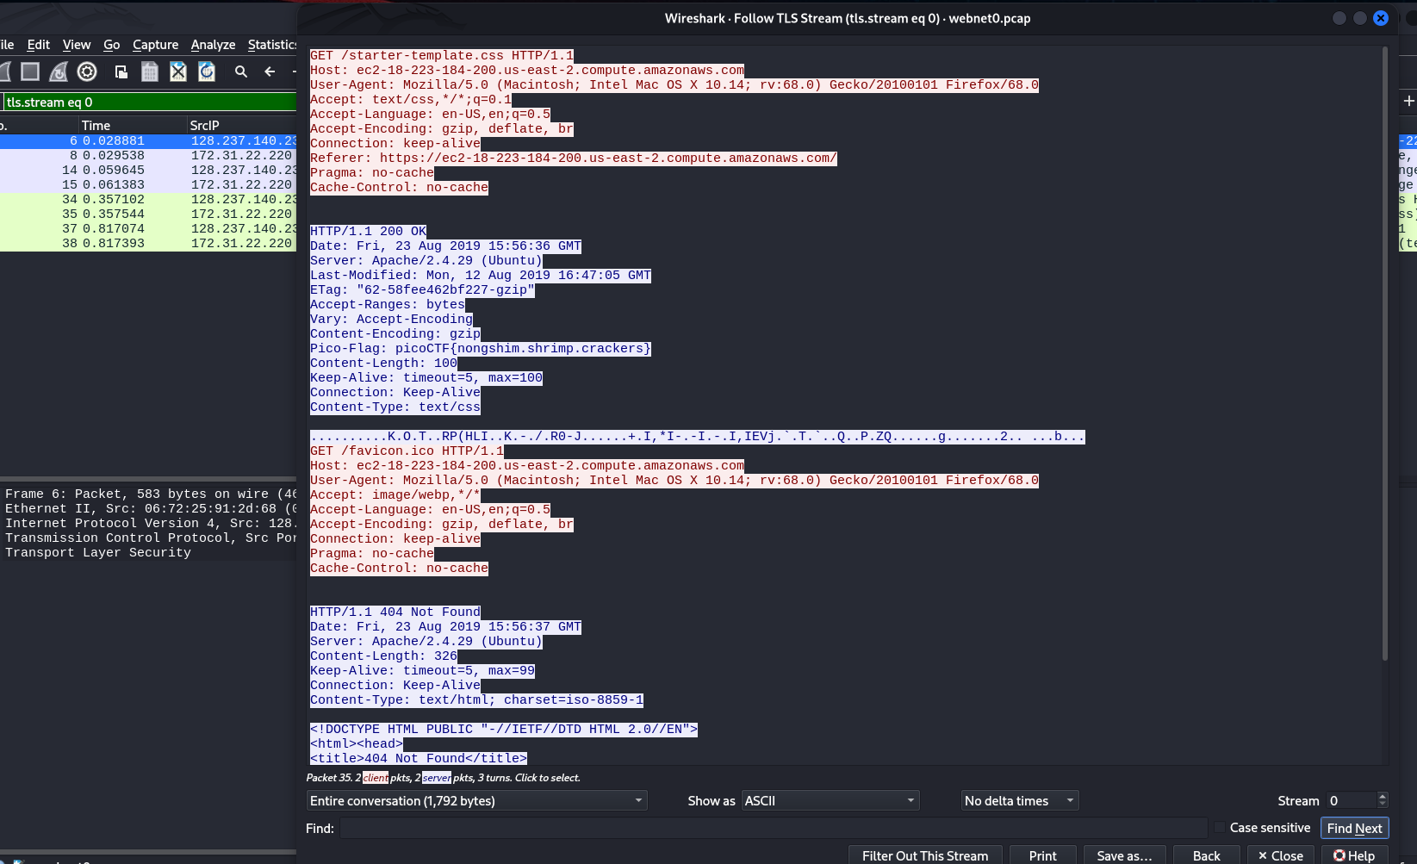
Task: Go back with the left arrow icon
Action: 270,71
